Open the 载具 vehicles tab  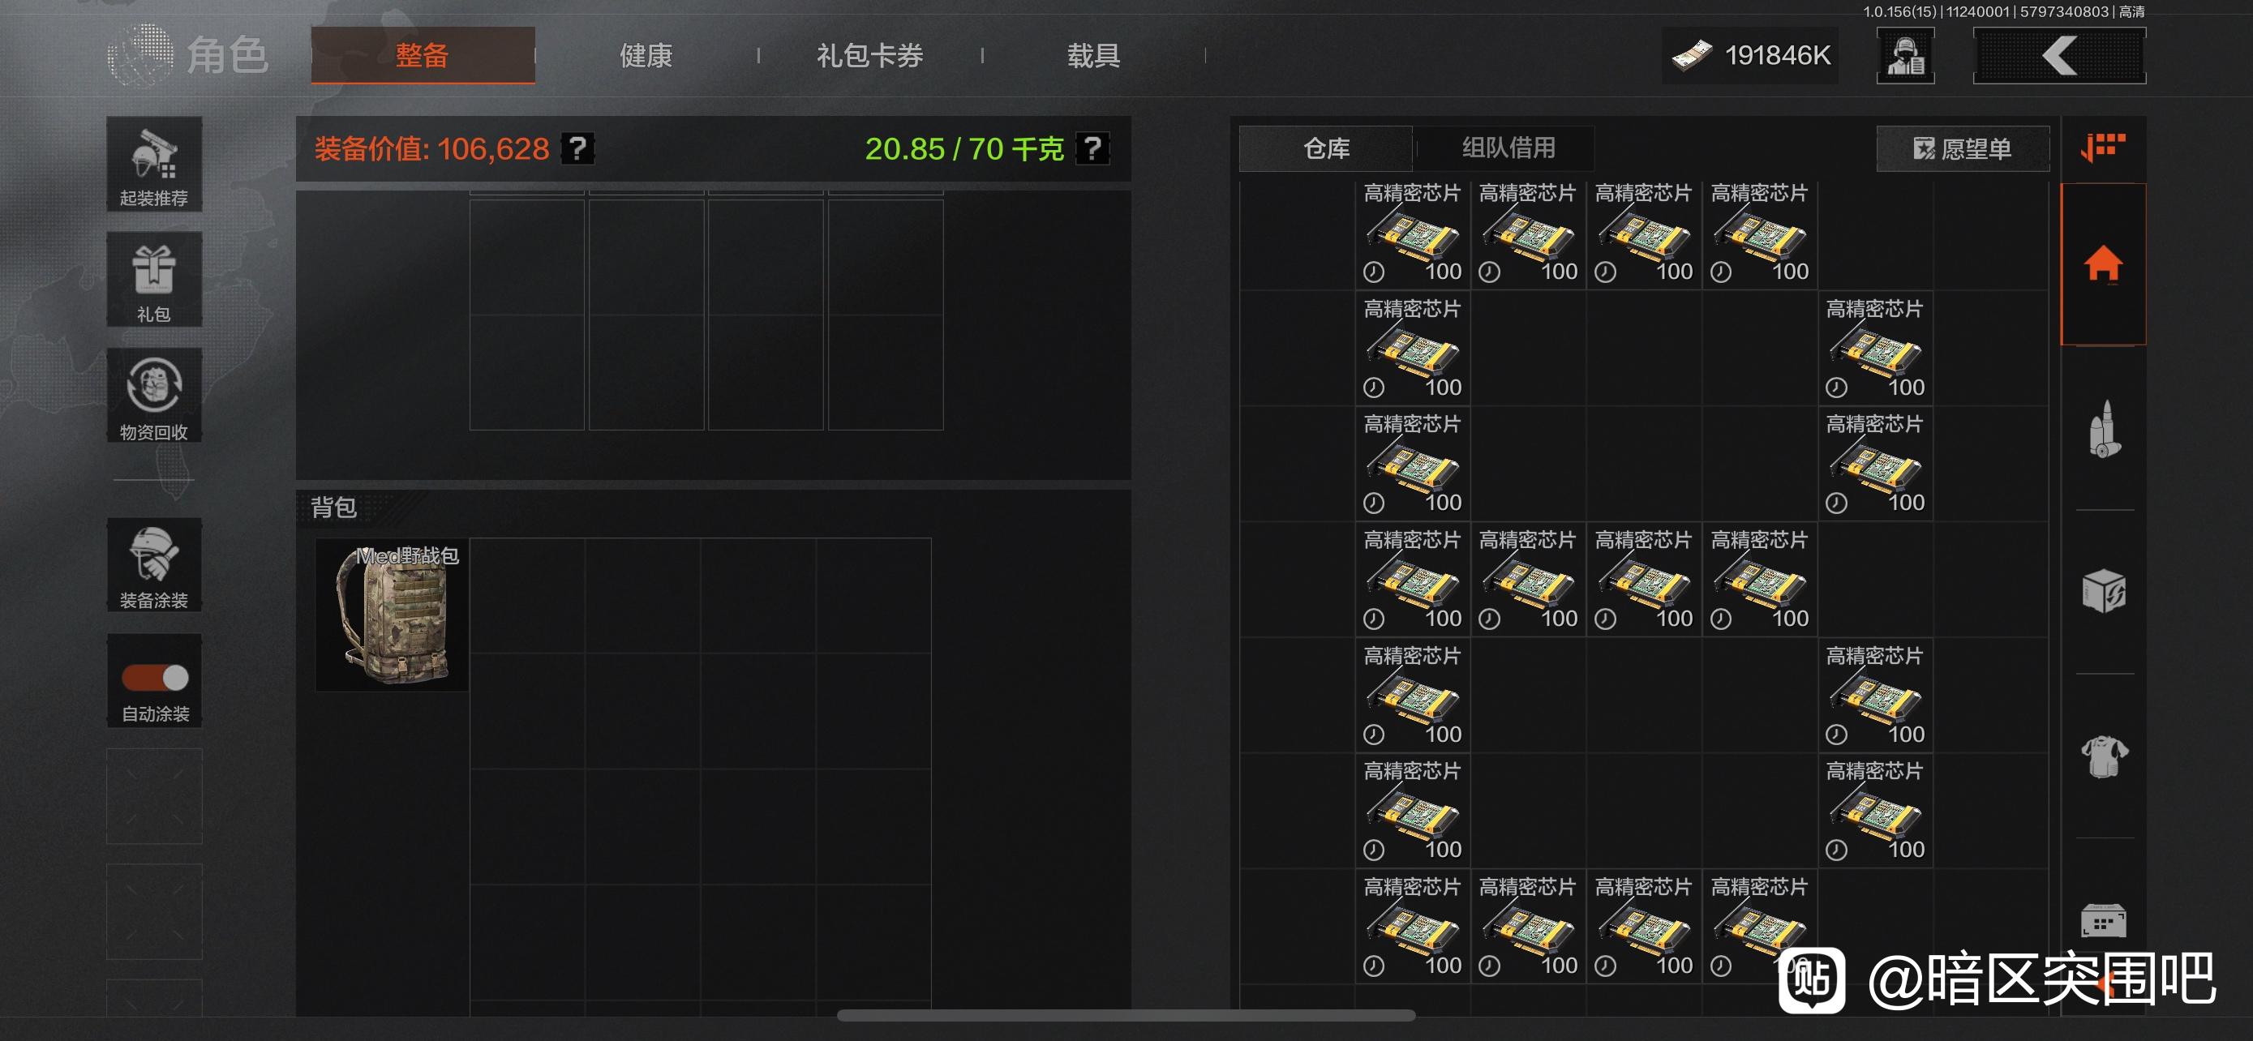click(x=1093, y=56)
